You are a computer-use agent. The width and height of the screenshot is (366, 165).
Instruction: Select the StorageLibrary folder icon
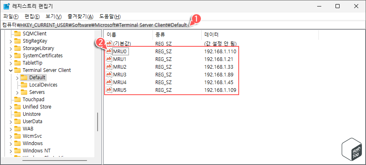17,48
